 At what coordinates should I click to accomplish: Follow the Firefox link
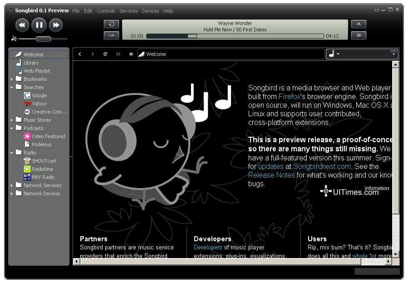290,97
